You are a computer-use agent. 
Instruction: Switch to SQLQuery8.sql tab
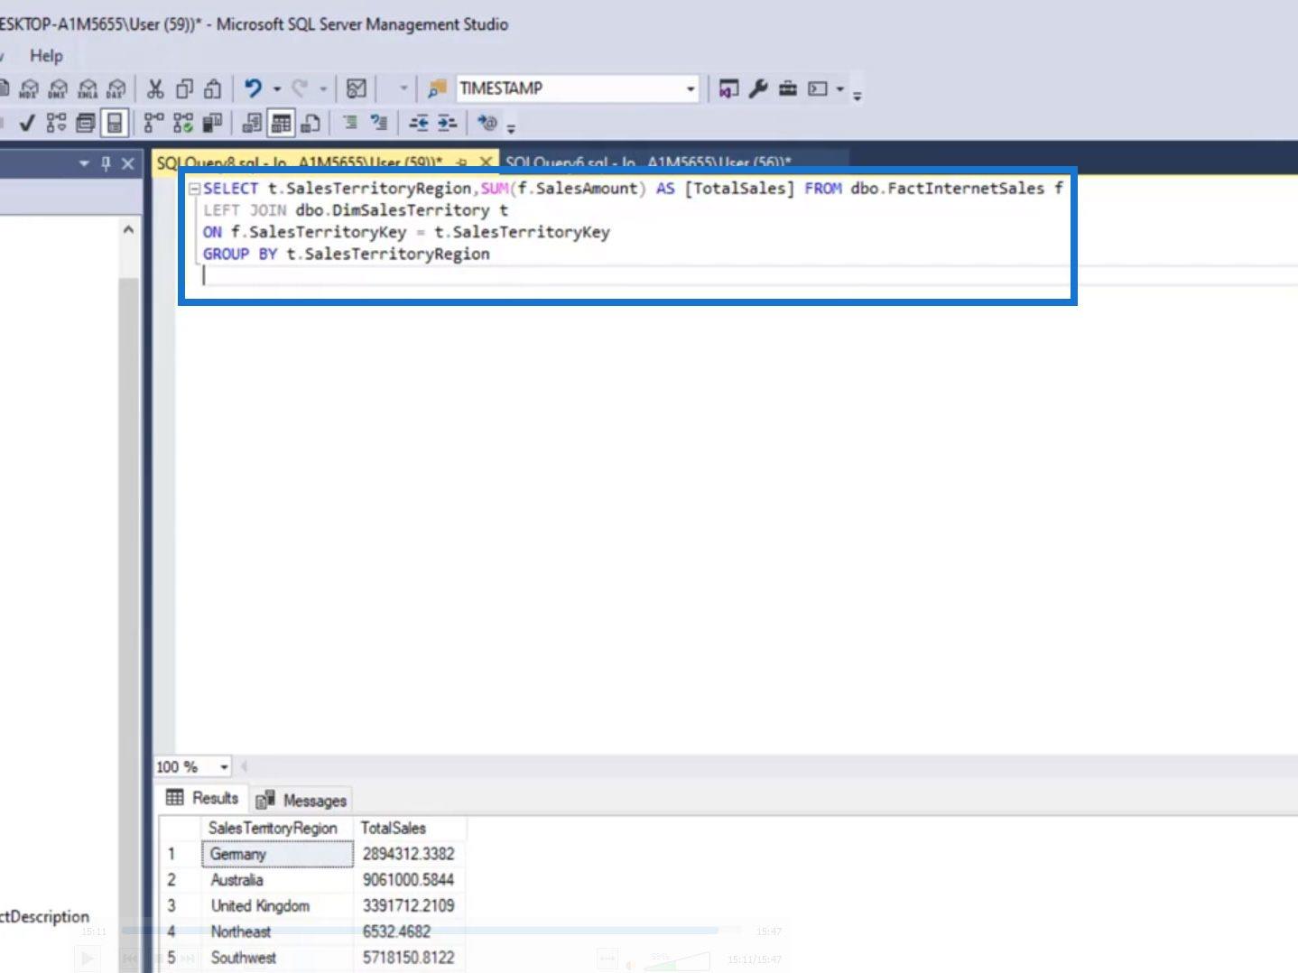[x=300, y=162]
